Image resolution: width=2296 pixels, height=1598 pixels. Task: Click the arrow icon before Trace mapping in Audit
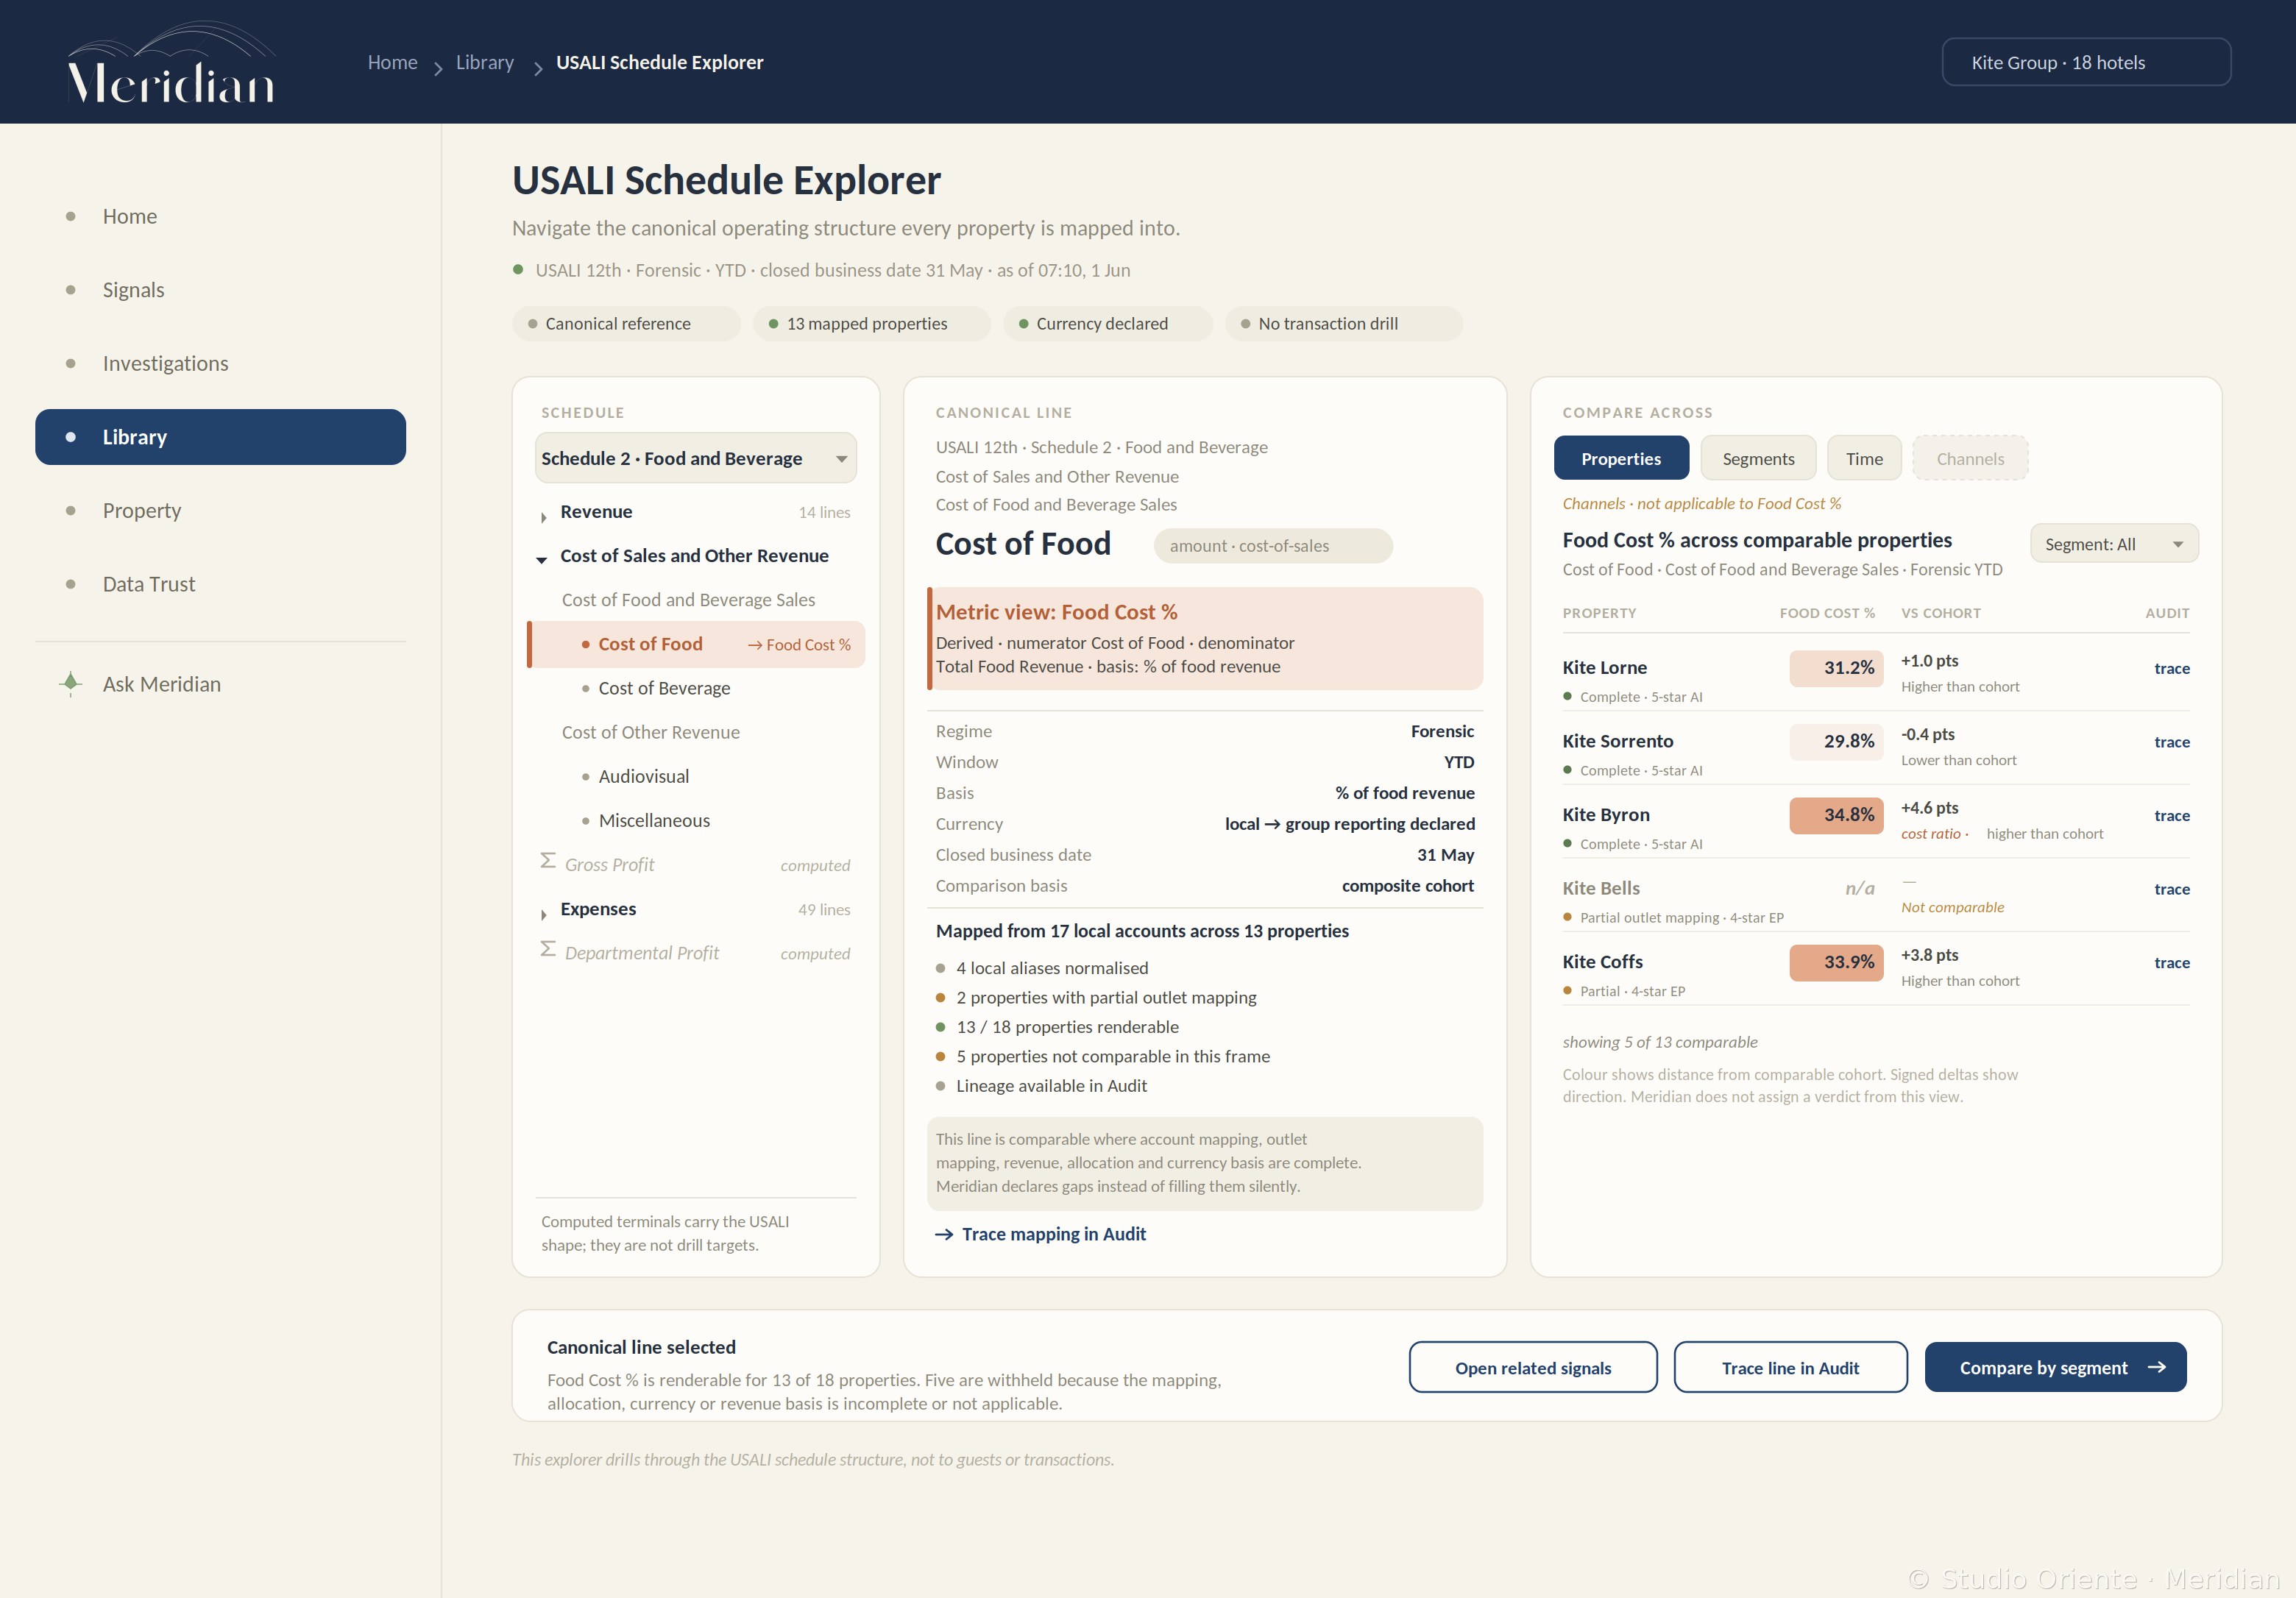click(x=944, y=1235)
